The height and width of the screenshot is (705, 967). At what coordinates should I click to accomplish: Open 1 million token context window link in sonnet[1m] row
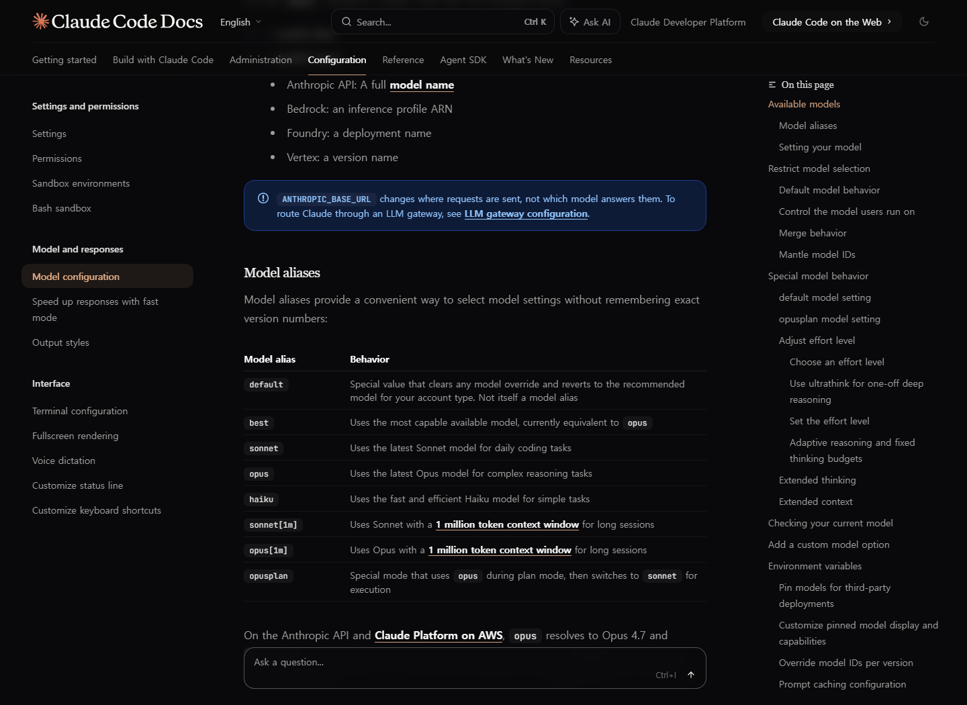(507, 524)
